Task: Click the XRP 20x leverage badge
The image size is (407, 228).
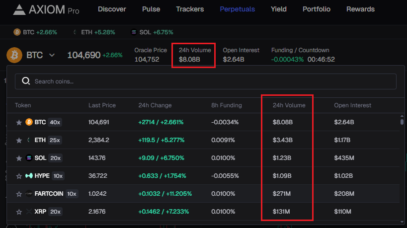Action: 55,212
